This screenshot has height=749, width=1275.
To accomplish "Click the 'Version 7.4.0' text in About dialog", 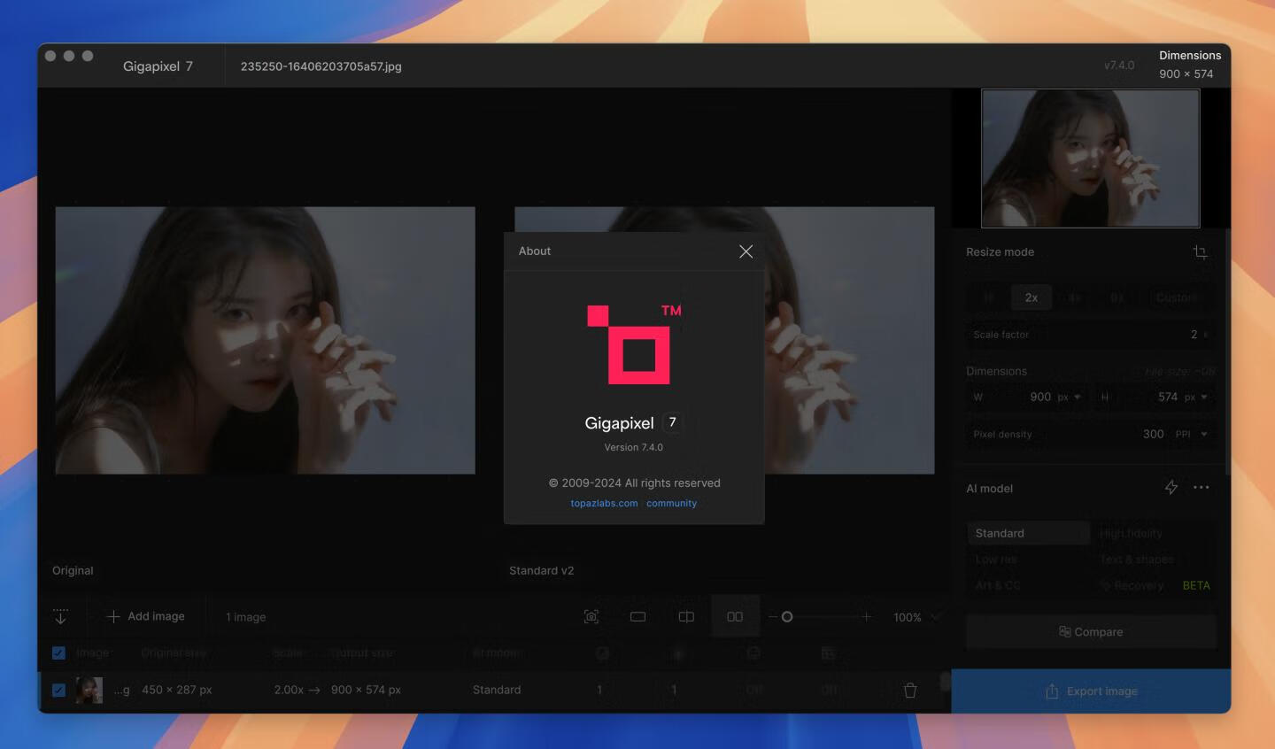I will click(634, 447).
